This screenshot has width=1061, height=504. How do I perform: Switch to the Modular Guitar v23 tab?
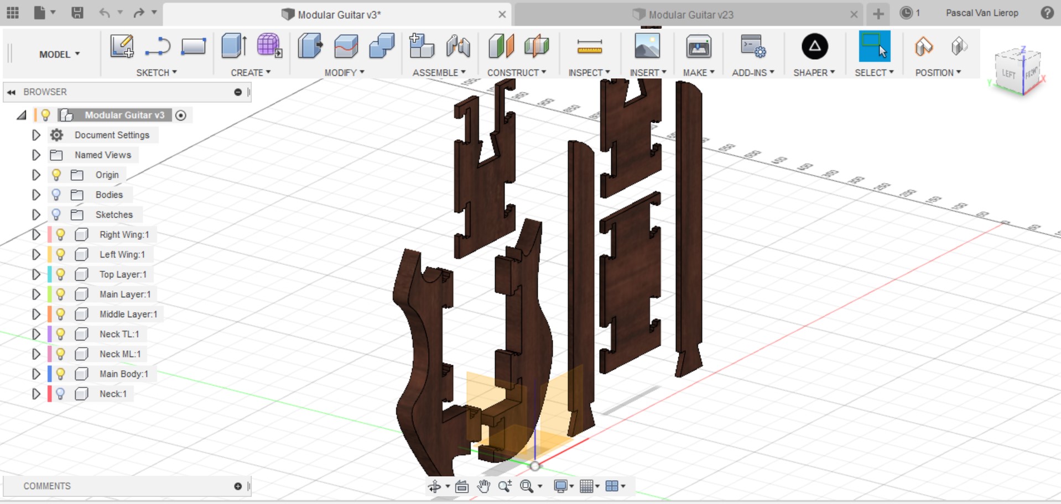click(x=690, y=14)
